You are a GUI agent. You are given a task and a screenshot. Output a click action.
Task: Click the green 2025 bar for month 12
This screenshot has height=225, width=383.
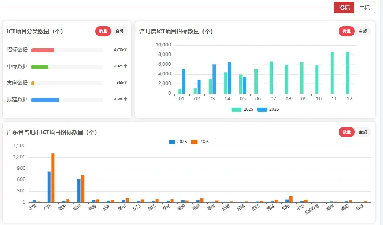point(348,73)
